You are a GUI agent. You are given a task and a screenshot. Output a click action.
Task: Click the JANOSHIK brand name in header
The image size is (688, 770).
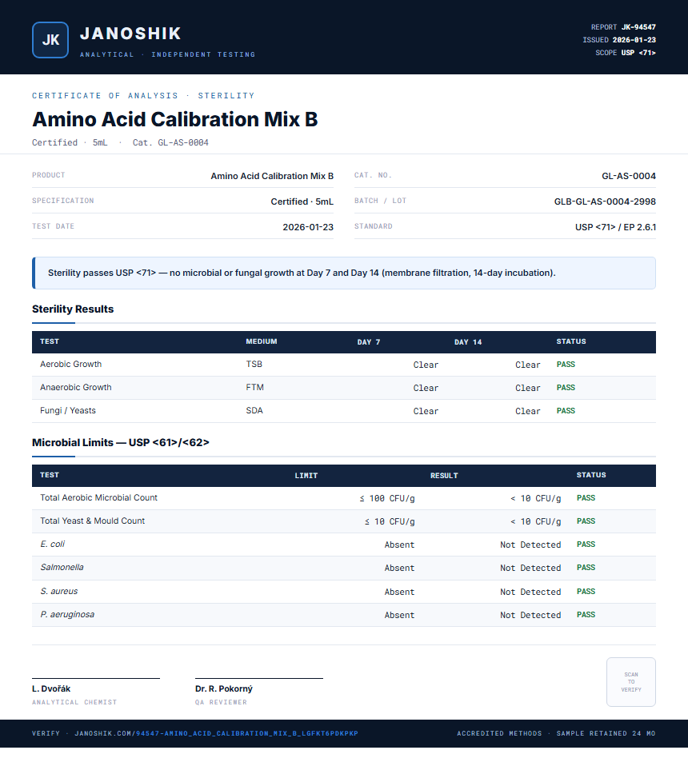coord(130,34)
